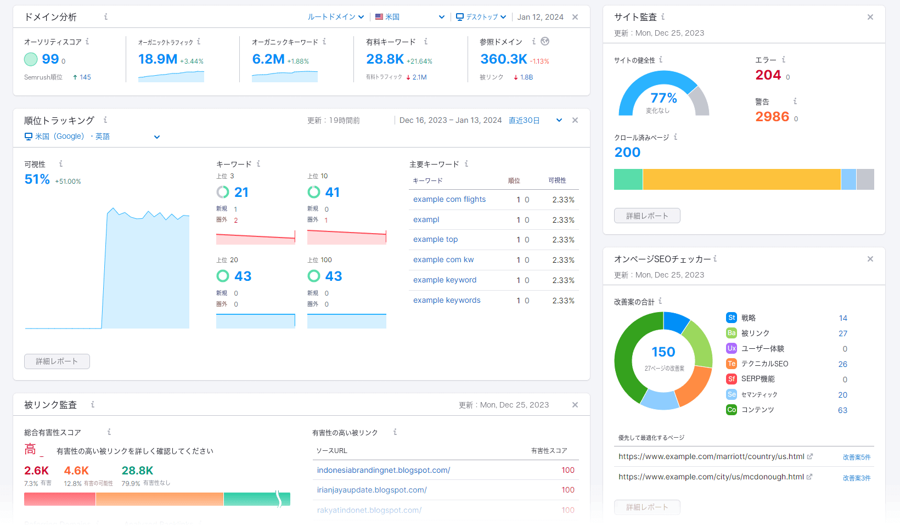900x526 pixels.
Task: Open the 米国 country dropdown in ドメイン分析
Action: (410, 17)
